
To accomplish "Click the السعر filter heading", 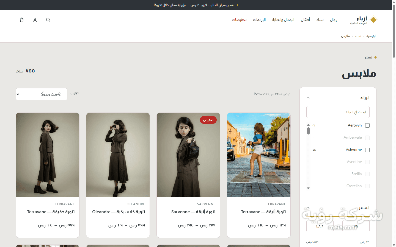I will click(x=364, y=208).
